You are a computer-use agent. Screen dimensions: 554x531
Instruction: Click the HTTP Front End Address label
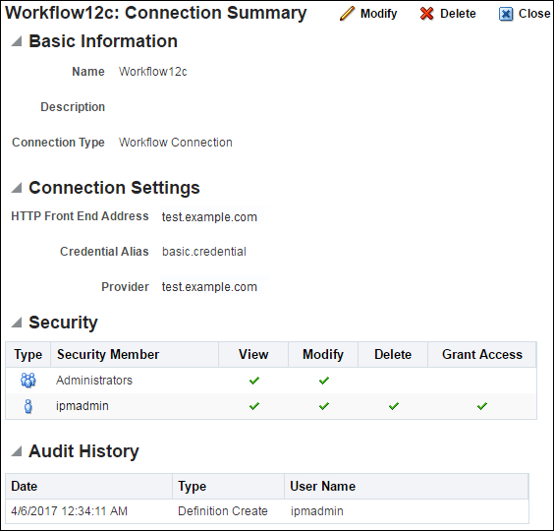click(80, 216)
